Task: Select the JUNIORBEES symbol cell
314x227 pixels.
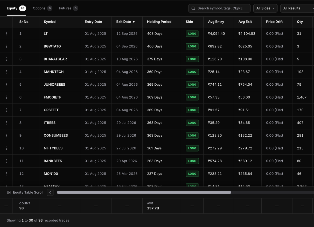Action: 54,85
